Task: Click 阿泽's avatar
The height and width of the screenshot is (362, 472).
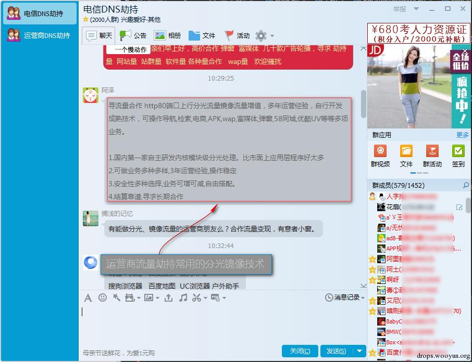Action: point(91,95)
